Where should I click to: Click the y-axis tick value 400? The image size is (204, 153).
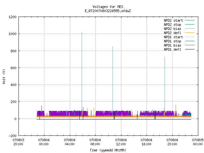[13, 85]
